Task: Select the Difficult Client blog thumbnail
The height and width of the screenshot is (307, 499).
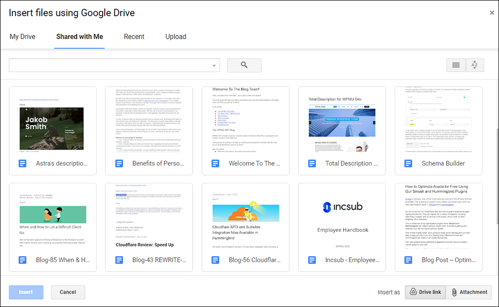Action: 53,217
